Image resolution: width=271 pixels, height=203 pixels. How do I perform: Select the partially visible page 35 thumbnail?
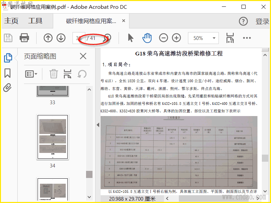53,189
